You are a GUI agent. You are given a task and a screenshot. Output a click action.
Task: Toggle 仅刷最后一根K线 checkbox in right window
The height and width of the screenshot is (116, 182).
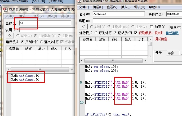(136, 33)
